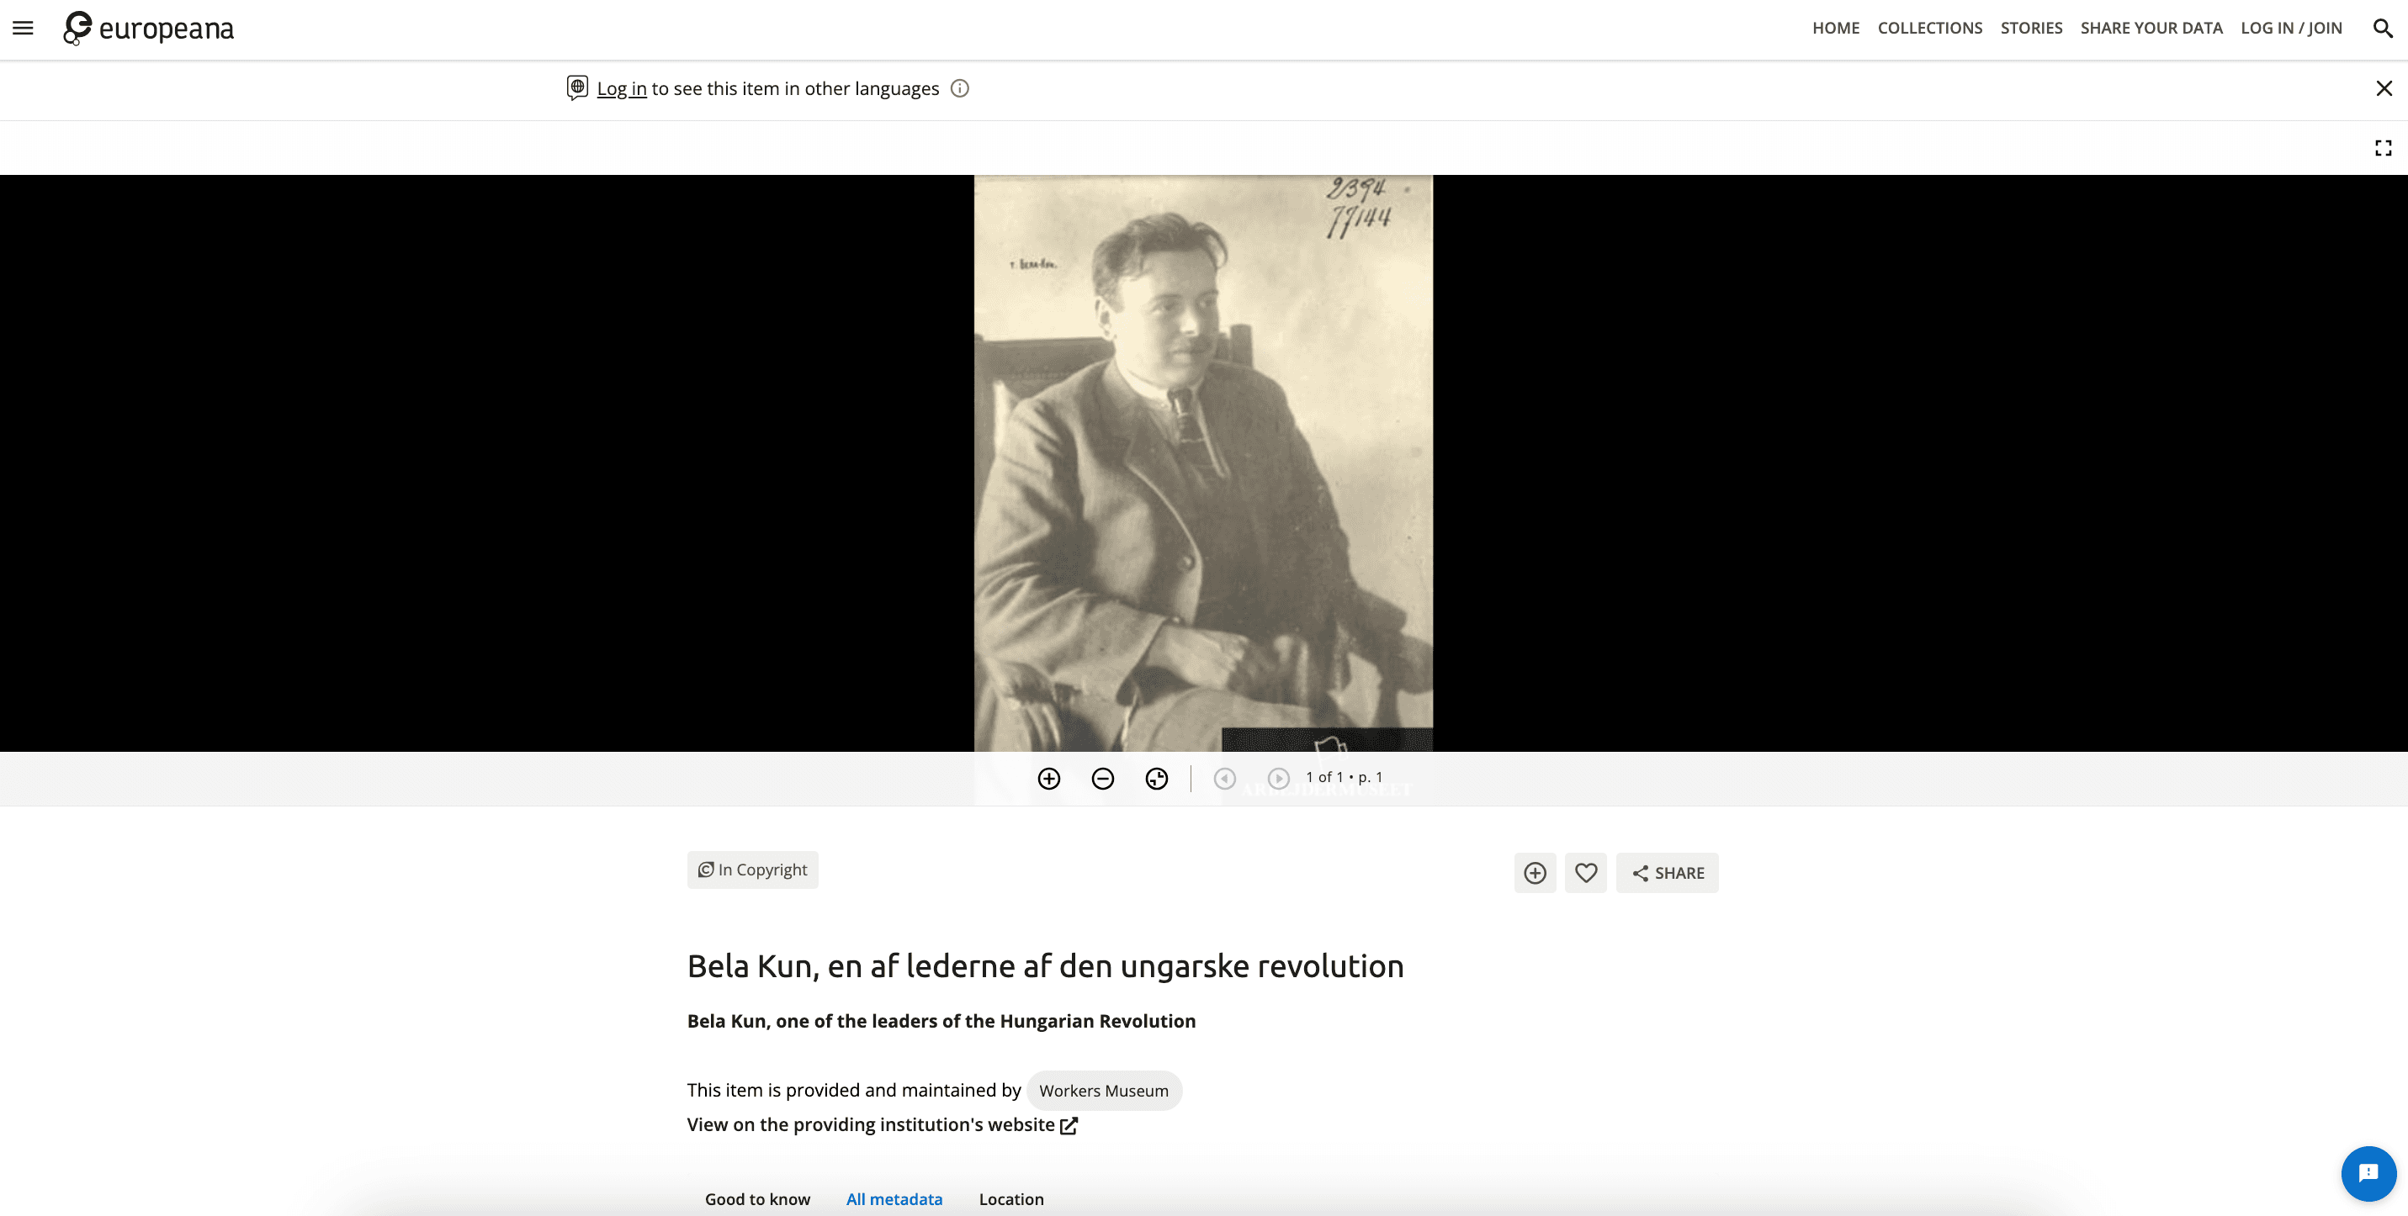Zoom out of the image viewer
2408x1216 pixels.
(x=1102, y=779)
